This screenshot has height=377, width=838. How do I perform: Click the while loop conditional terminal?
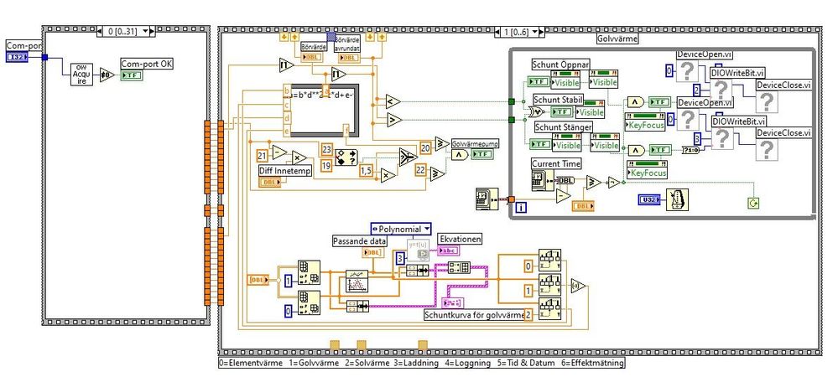pyautogui.click(x=754, y=203)
